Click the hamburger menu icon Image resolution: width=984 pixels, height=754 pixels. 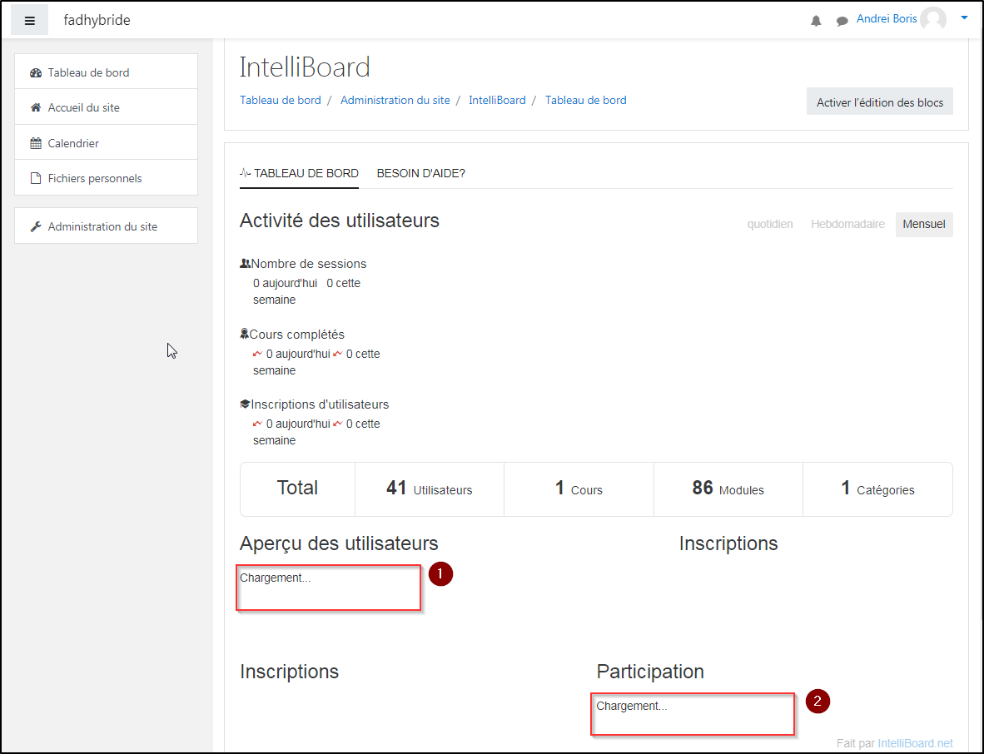30,21
